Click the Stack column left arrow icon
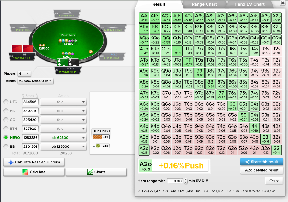Screen dimensions: 288x202 click(x=23, y=96)
